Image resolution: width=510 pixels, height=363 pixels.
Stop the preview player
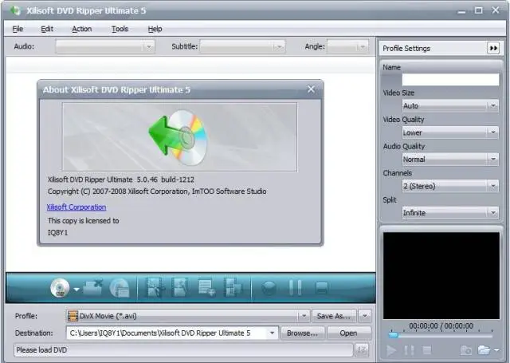(x=427, y=350)
